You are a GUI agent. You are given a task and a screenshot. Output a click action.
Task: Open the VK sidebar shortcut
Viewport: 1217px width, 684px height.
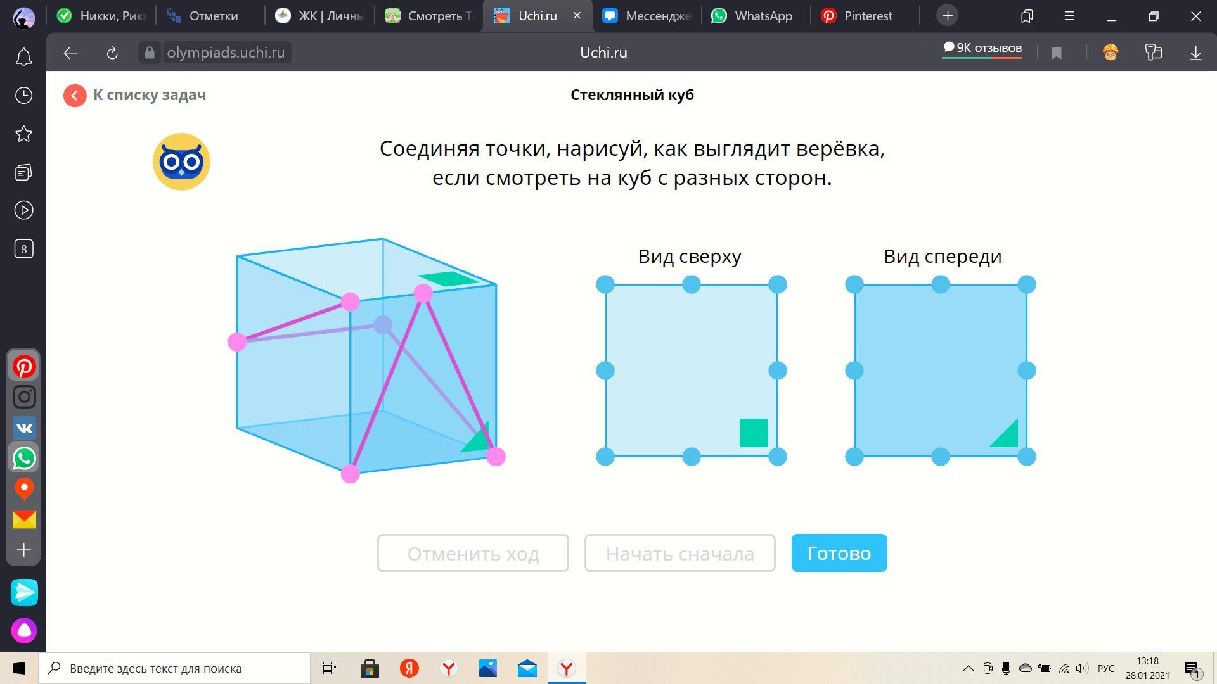[24, 428]
